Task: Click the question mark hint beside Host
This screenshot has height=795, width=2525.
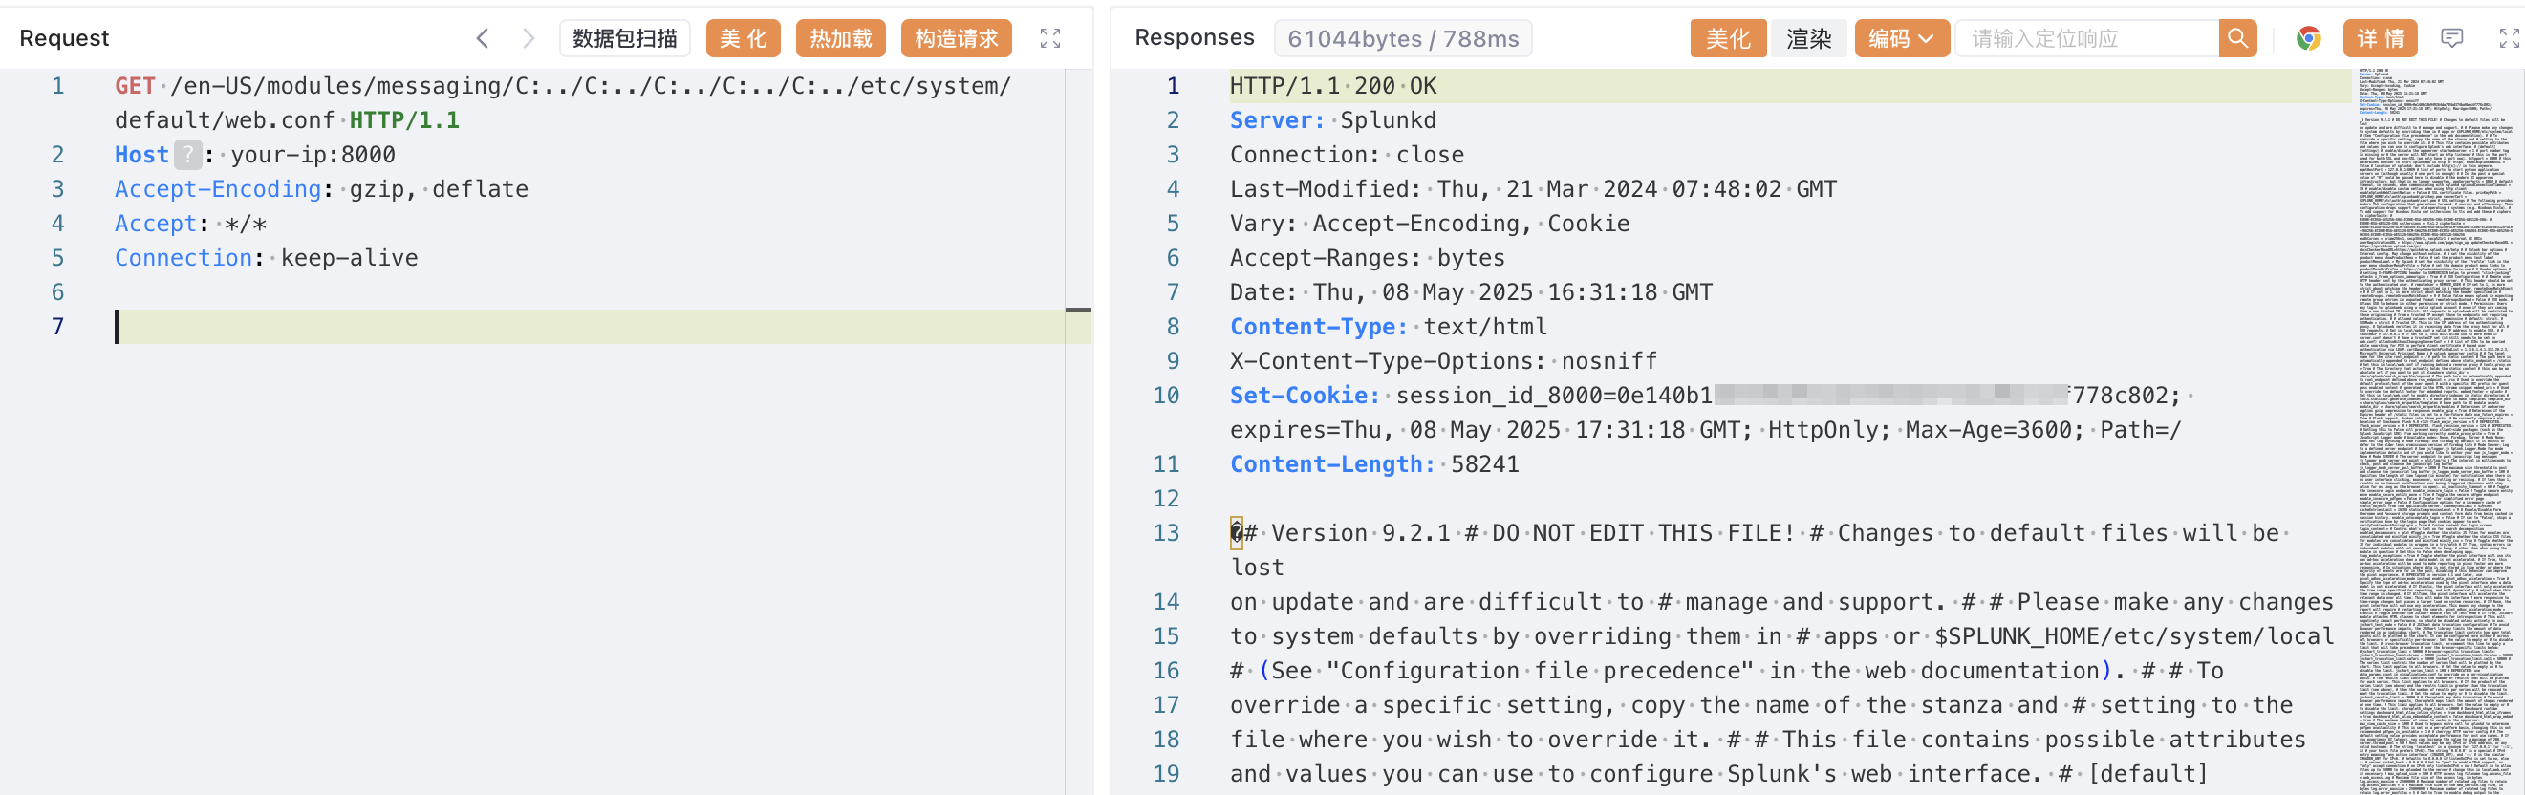Action: pyautogui.click(x=187, y=155)
